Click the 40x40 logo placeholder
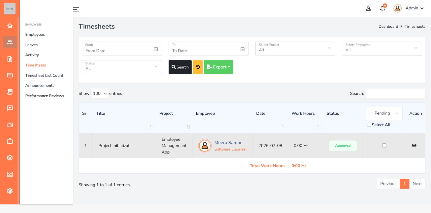 point(10,9)
